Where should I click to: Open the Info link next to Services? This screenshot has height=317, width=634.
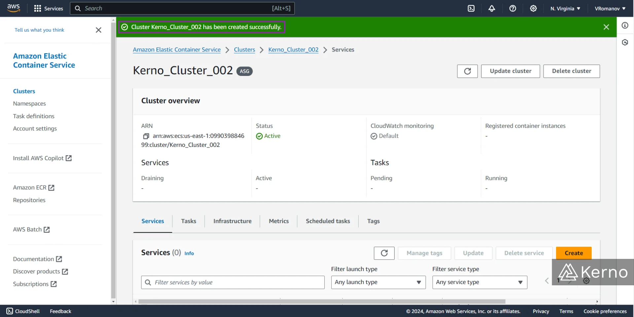(x=189, y=253)
